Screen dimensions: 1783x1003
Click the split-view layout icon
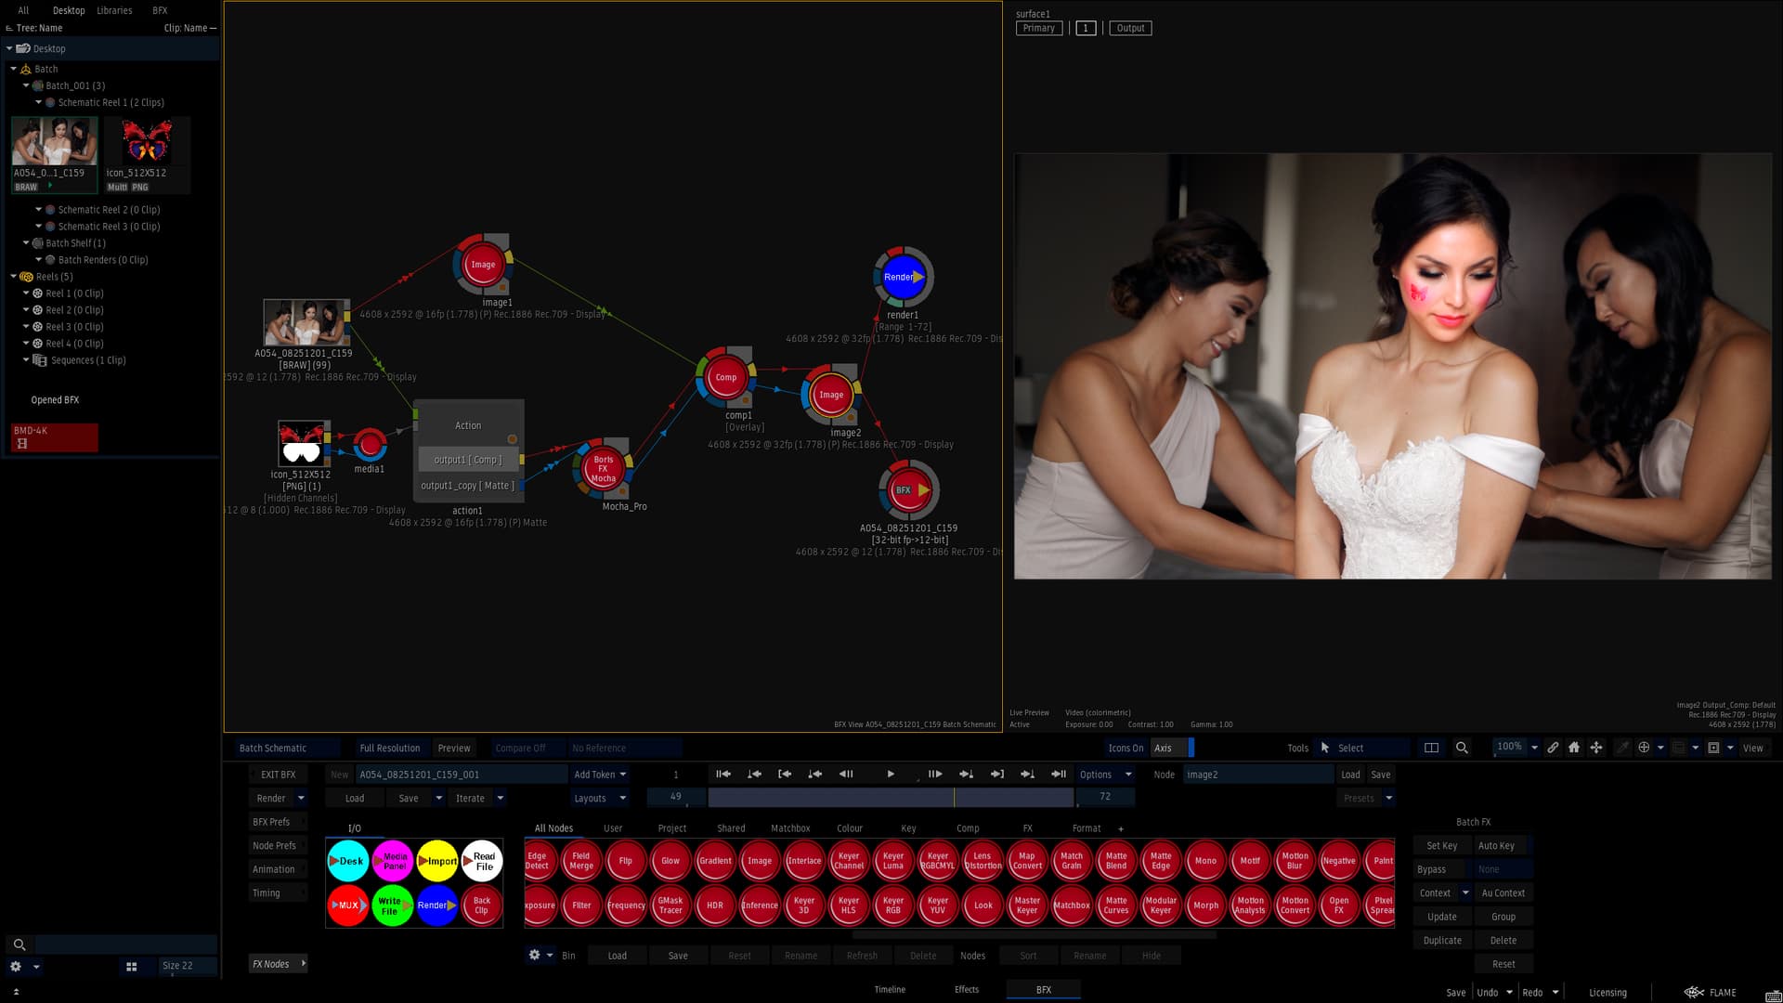tap(1431, 748)
